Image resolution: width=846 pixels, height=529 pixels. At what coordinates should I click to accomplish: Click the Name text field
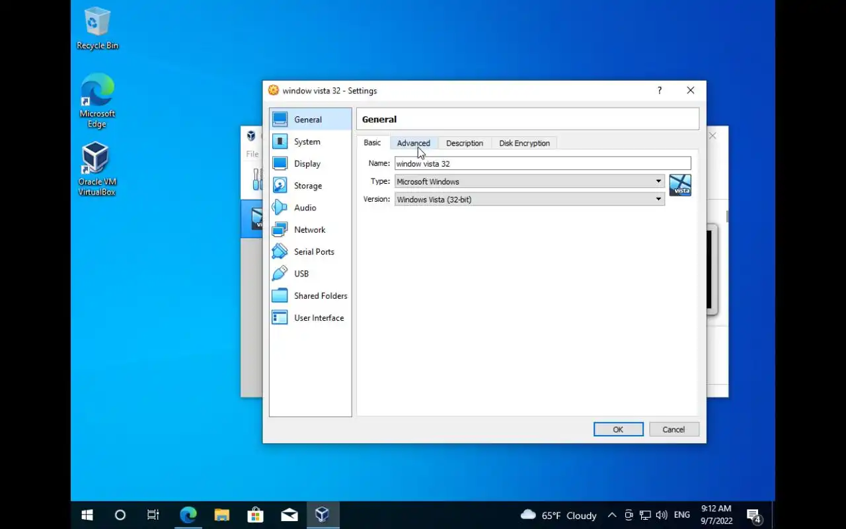coord(543,163)
